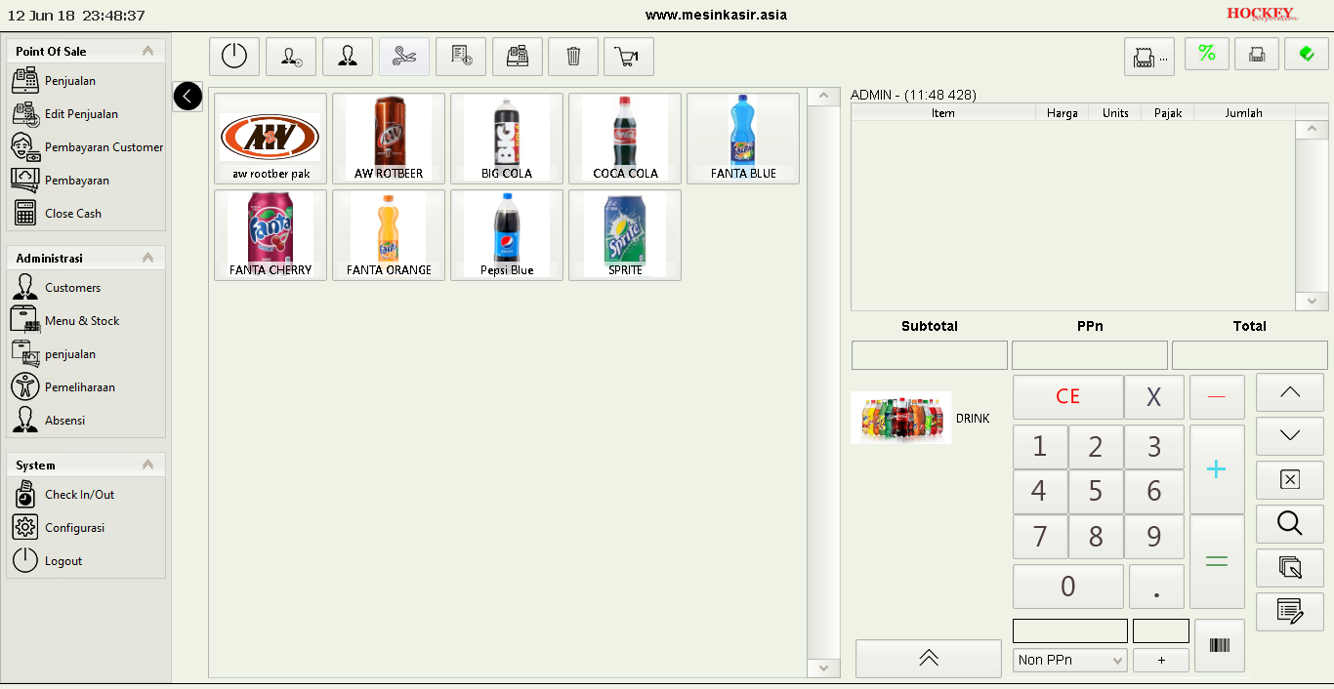Viewport: 1334px width, 689px height.
Task: Select the FANTA ORANGE product
Action: tap(389, 235)
